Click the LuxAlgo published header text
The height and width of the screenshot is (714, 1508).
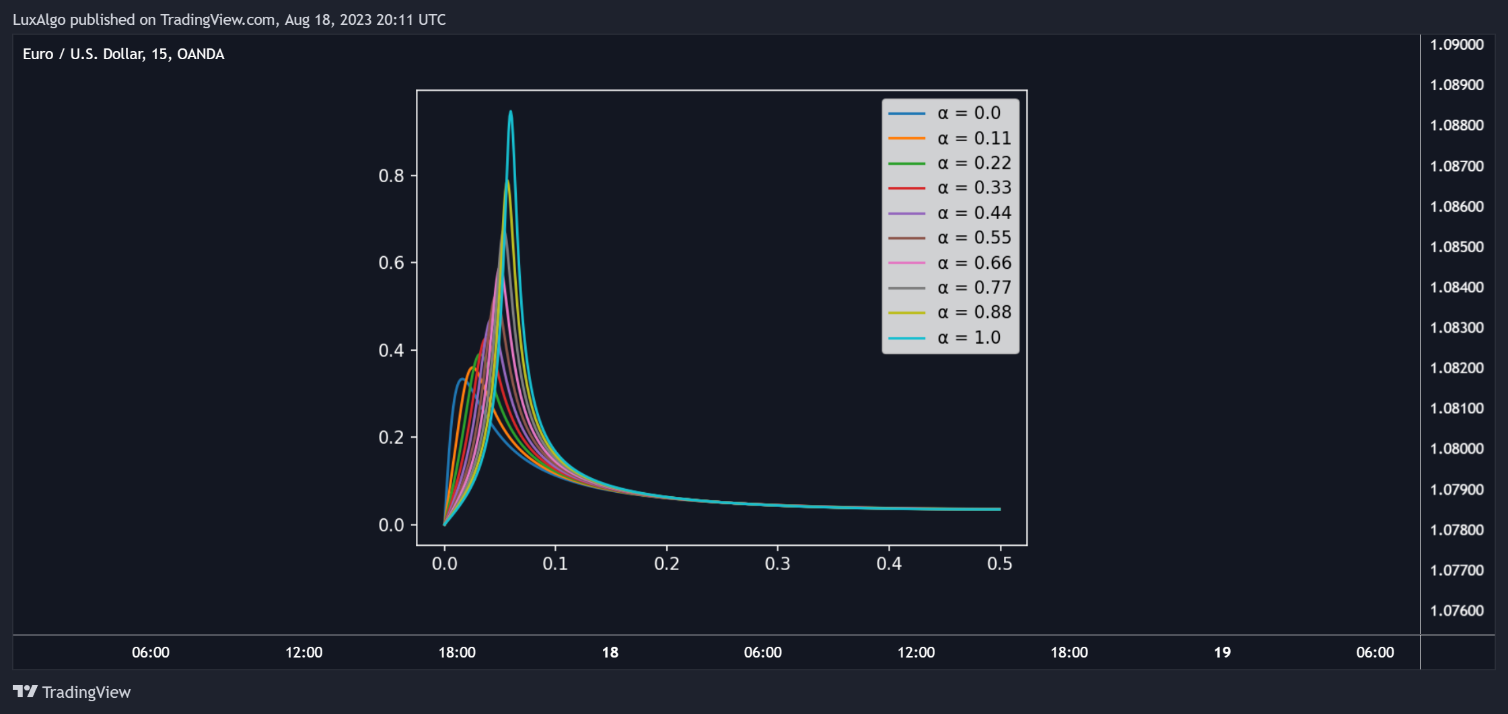[x=229, y=19]
